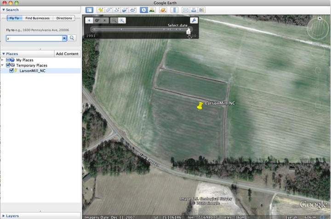Click the Add Content button
Viewport: 331px width, 219px height.
click(x=67, y=54)
